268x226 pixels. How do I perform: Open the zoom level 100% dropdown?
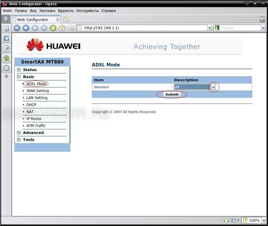tap(264, 220)
